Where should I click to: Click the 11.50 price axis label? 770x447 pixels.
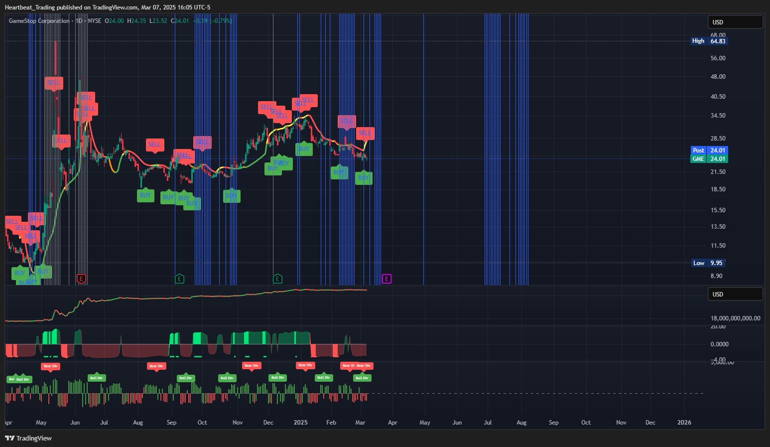click(718, 246)
